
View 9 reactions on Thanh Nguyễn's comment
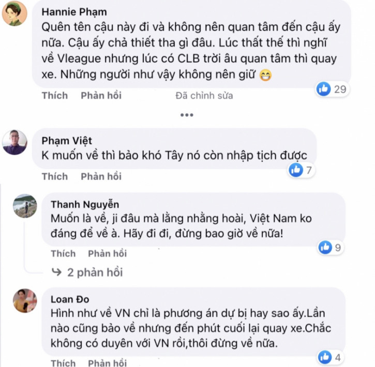pyautogui.click(x=331, y=247)
